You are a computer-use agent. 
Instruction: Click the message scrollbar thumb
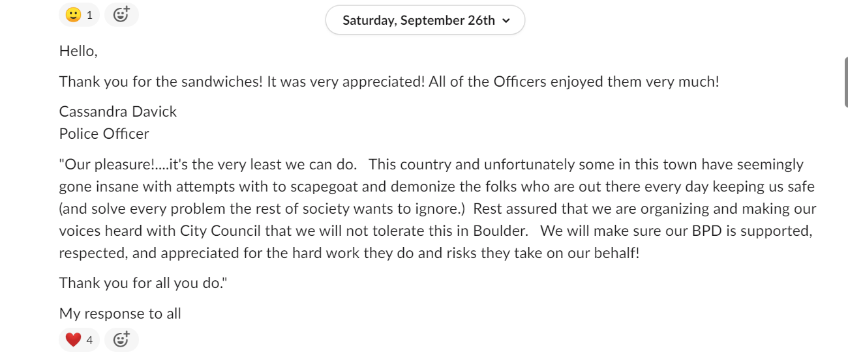click(x=845, y=81)
